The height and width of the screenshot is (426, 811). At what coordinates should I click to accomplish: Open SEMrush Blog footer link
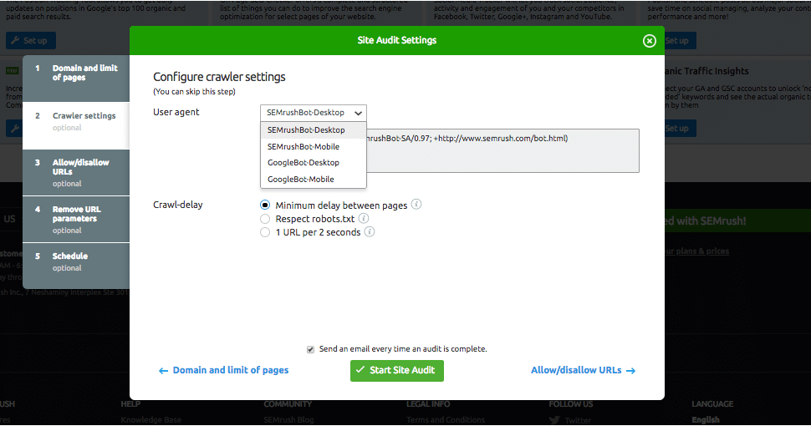tap(288, 420)
